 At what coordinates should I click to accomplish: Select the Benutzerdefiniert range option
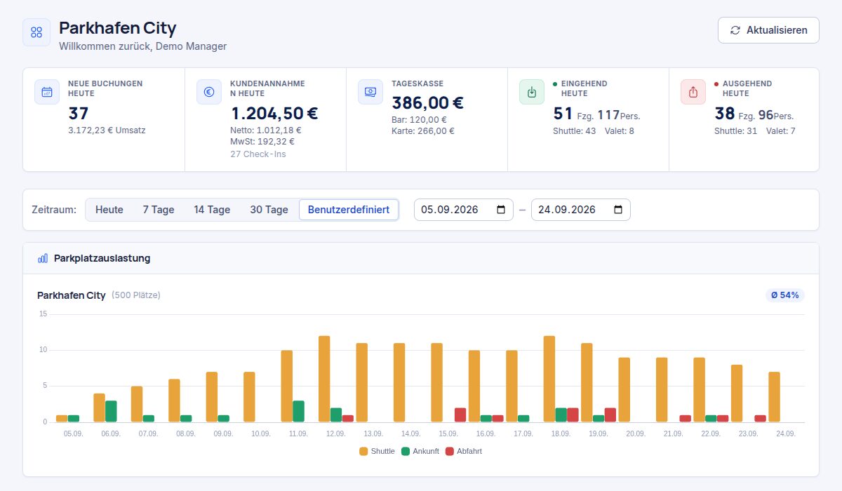pyautogui.click(x=349, y=210)
